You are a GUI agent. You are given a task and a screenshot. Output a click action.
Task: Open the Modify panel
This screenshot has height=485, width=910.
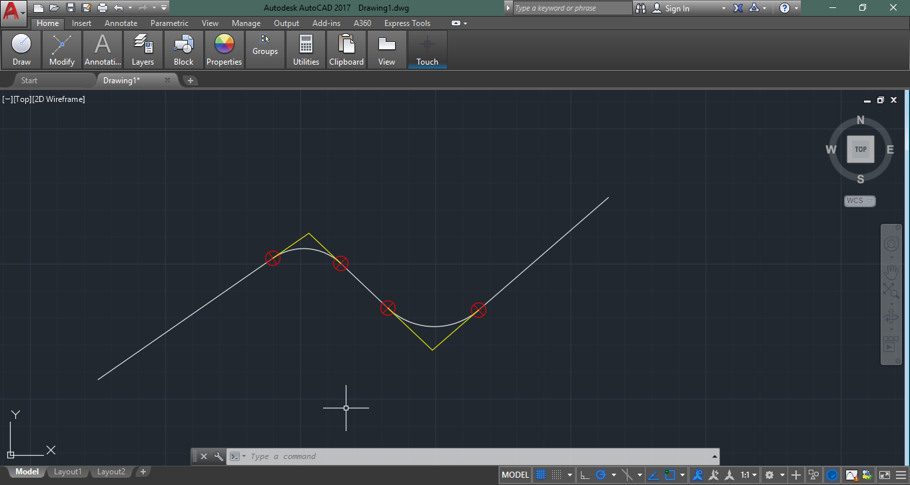tap(62, 50)
